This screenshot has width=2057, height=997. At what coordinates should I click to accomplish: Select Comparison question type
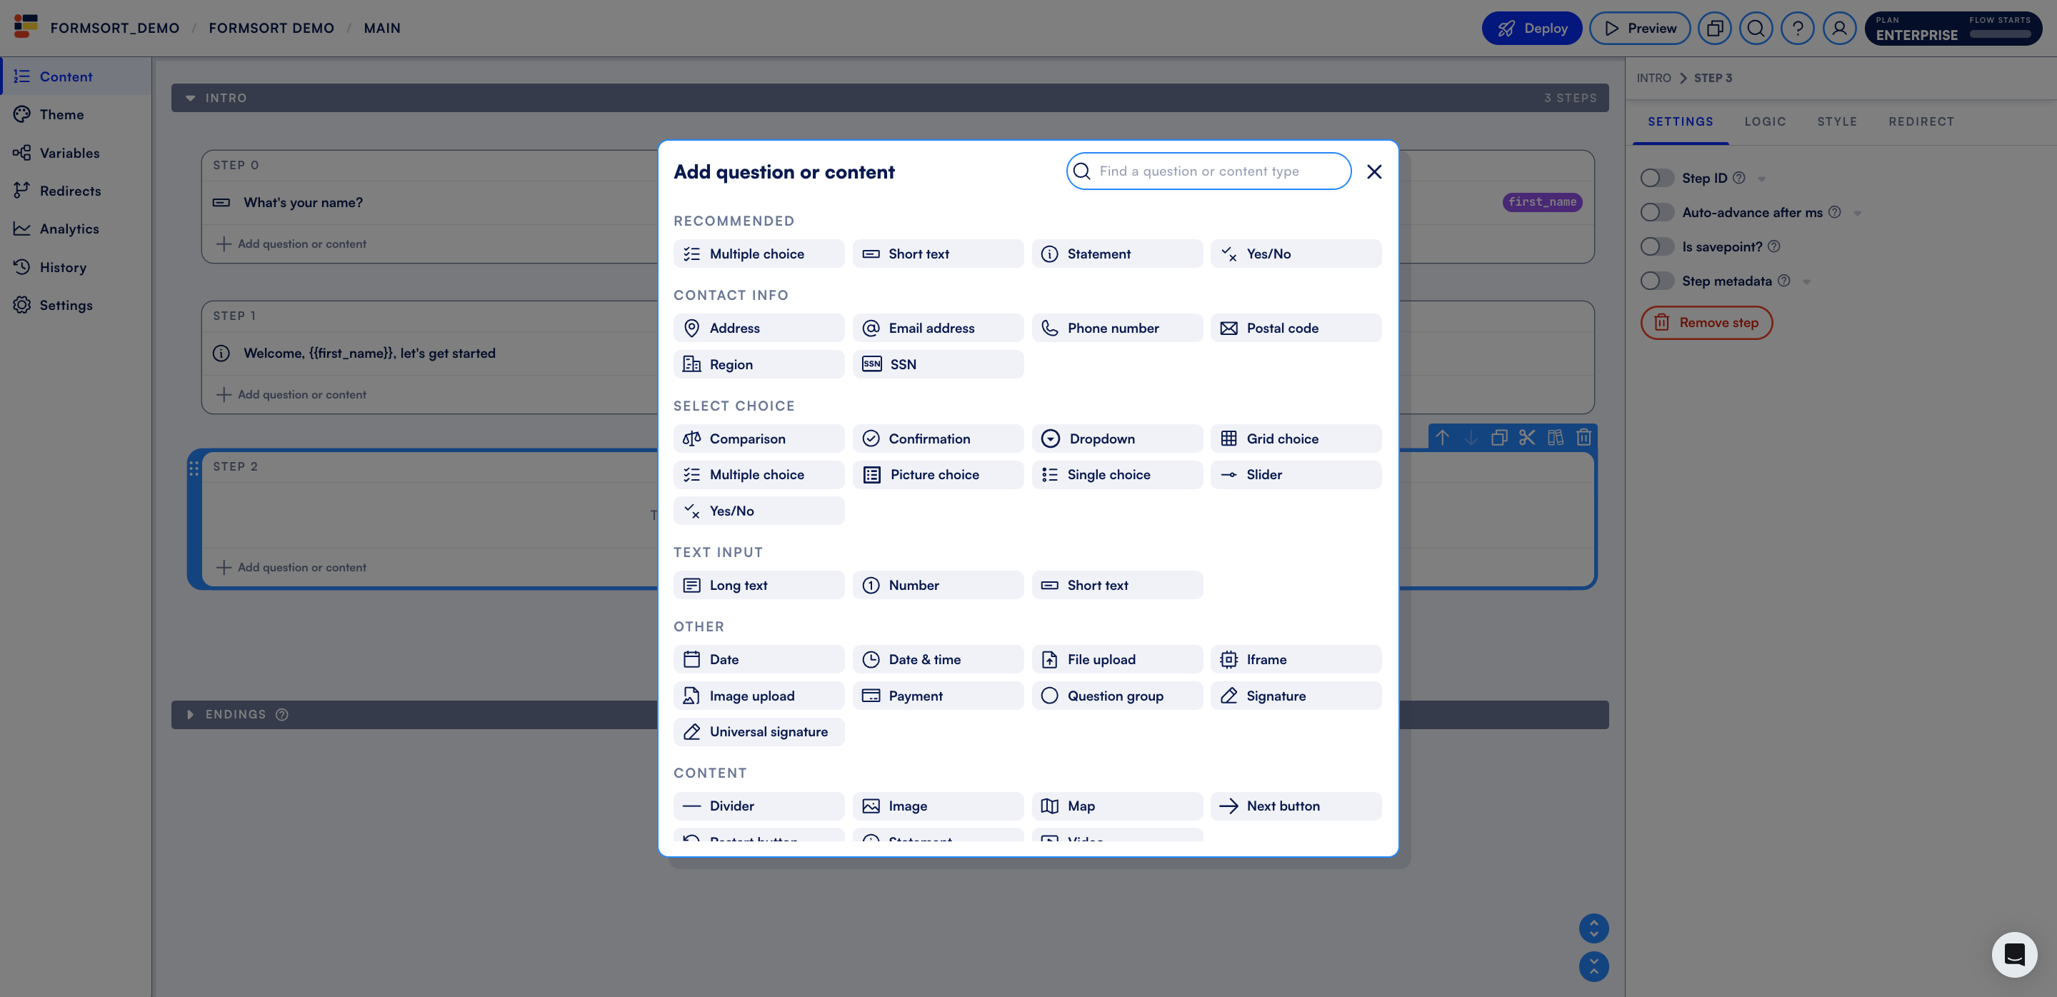coord(759,439)
